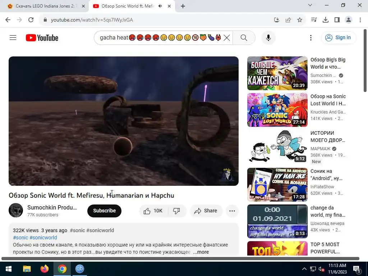Close the LEGO Indiana Jones tab

click(x=83, y=6)
